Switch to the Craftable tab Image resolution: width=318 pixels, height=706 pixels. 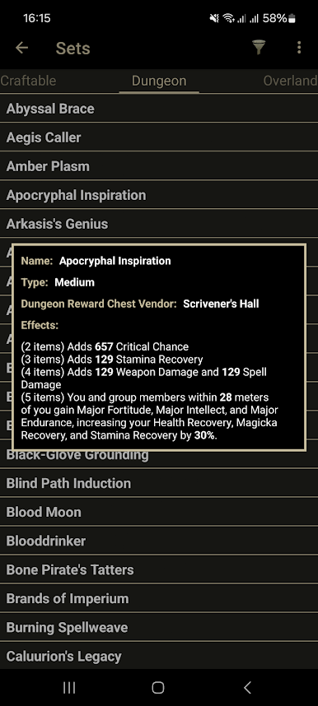coord(28,81)
